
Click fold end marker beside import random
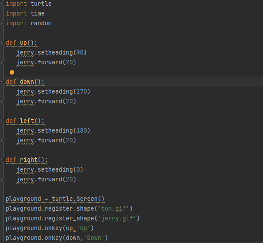tap(3, 23)
